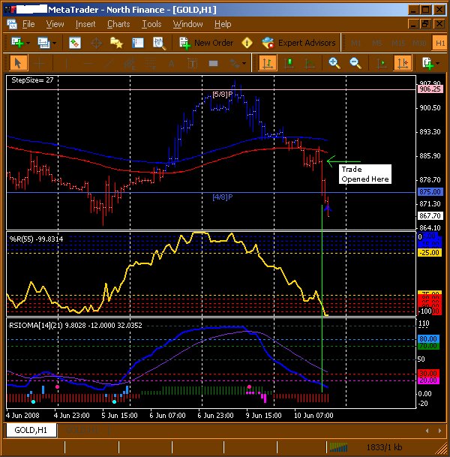Click the RSIOMA[14](21) indicator label
This screenshot has width=450, height=457.
[76, 325]
